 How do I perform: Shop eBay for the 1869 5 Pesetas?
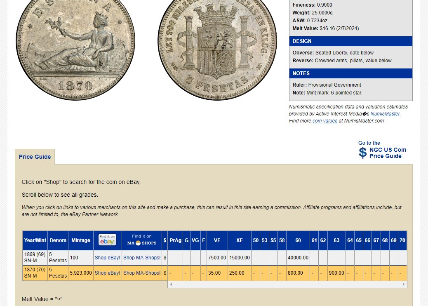tap(108, 258)
